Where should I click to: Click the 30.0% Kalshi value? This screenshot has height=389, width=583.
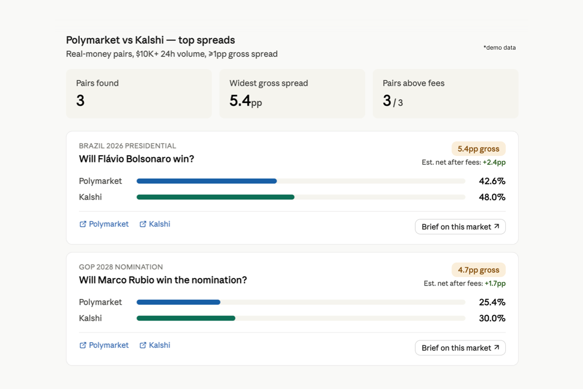[492, 318]
